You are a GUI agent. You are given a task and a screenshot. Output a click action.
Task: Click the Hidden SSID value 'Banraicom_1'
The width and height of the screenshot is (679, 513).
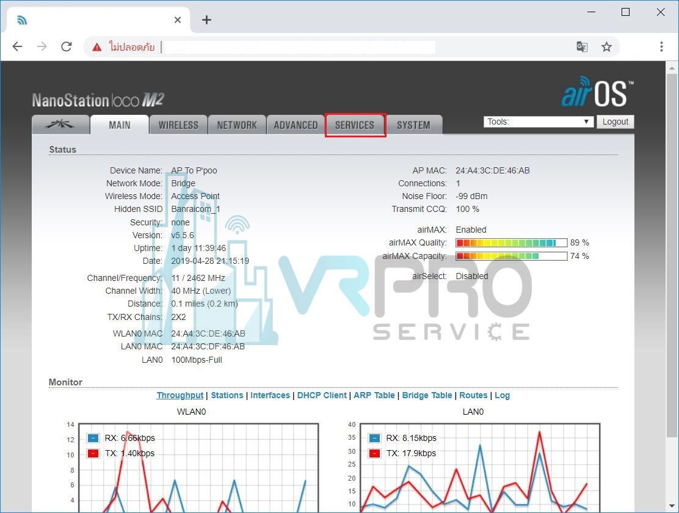tap(196, 209)
